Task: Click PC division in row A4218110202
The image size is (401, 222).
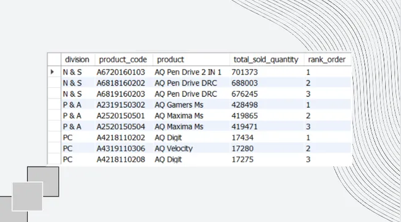Action: (68, 138)
